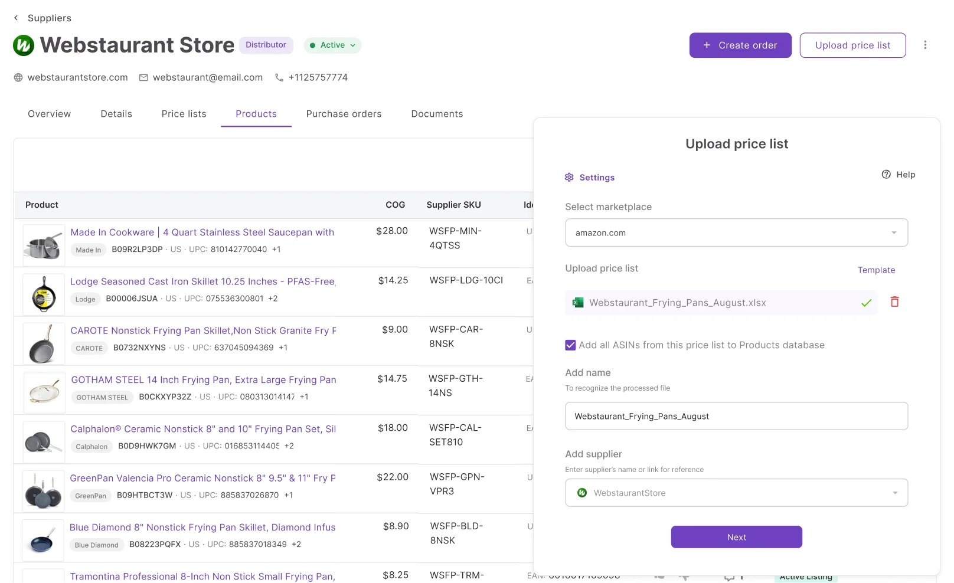Image resolution: width=954 pixels, height=583 pixels.
Task: Click the GOTHAM STEEL brand tag
Action: coord(102,397)
